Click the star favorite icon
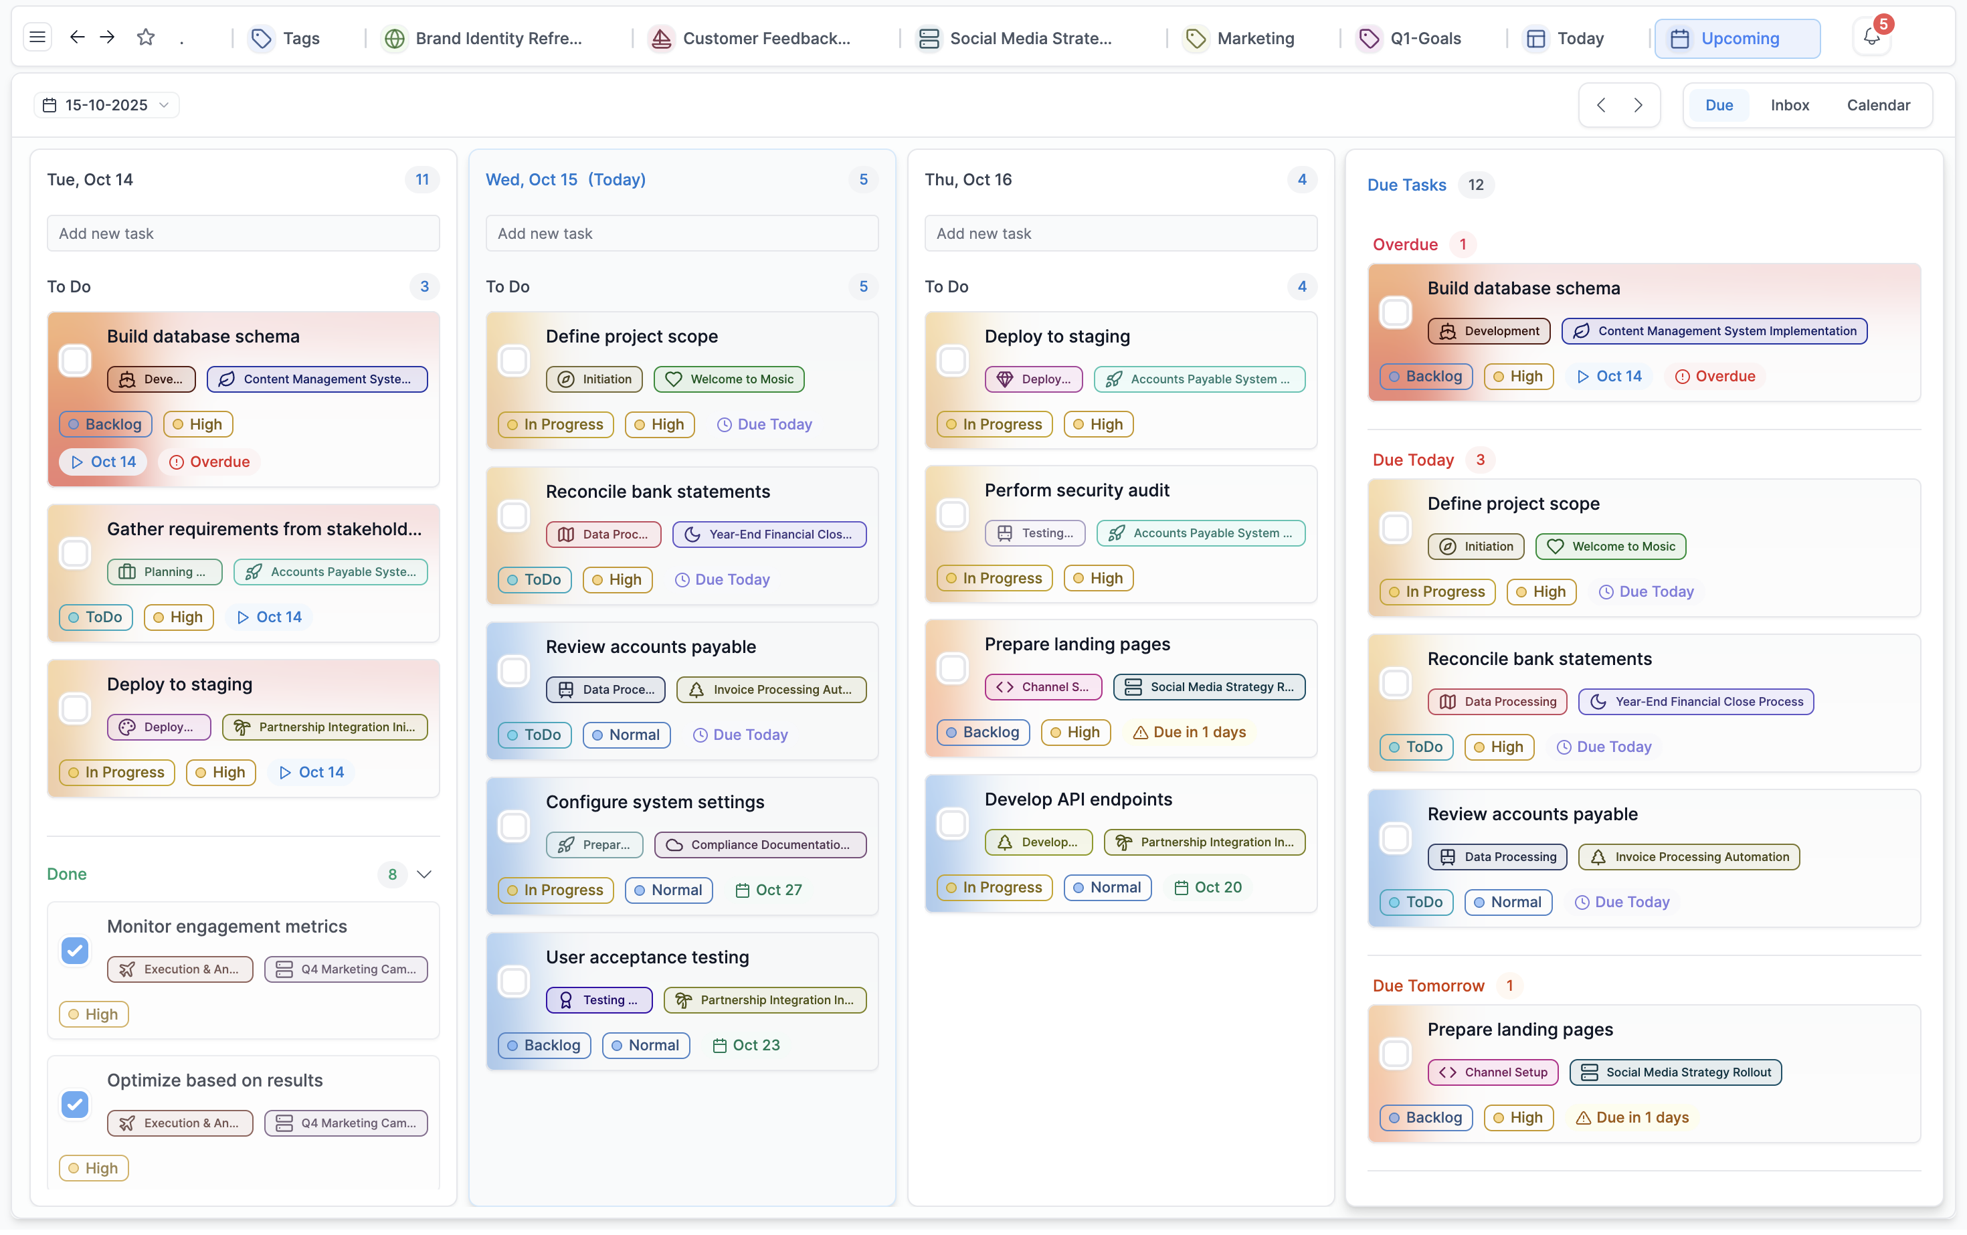1967x1235 pixels. point(145,37)
